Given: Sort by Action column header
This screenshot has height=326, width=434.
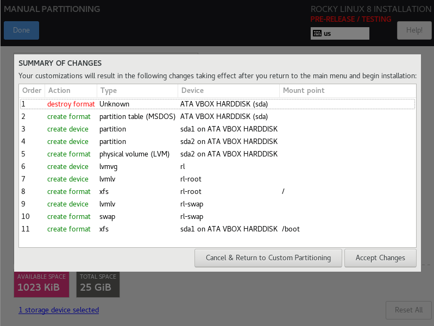Looking at the screenshot, I should pos(71,91).
